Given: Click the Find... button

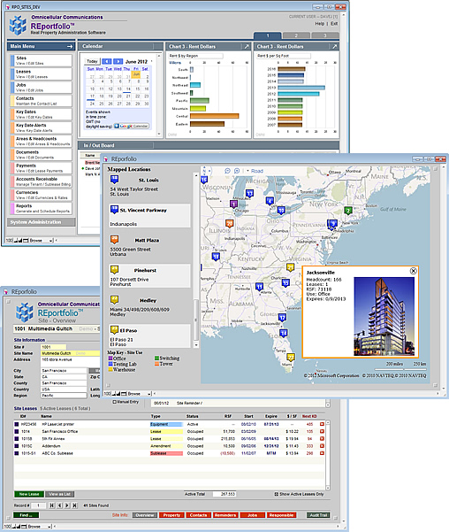Looking at the screenshot, I should coord(27,515).
